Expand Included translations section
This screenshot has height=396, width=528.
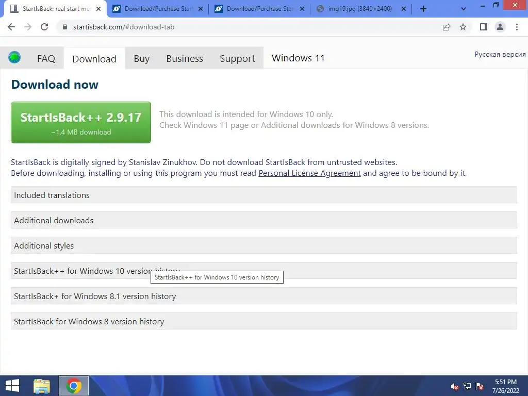click(263, 195)
